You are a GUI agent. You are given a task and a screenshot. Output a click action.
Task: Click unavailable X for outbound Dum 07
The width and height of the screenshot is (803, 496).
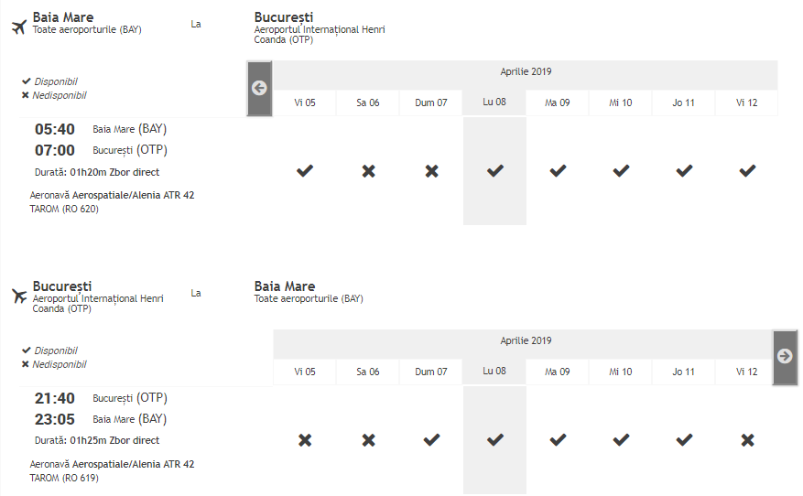point(431,170)
